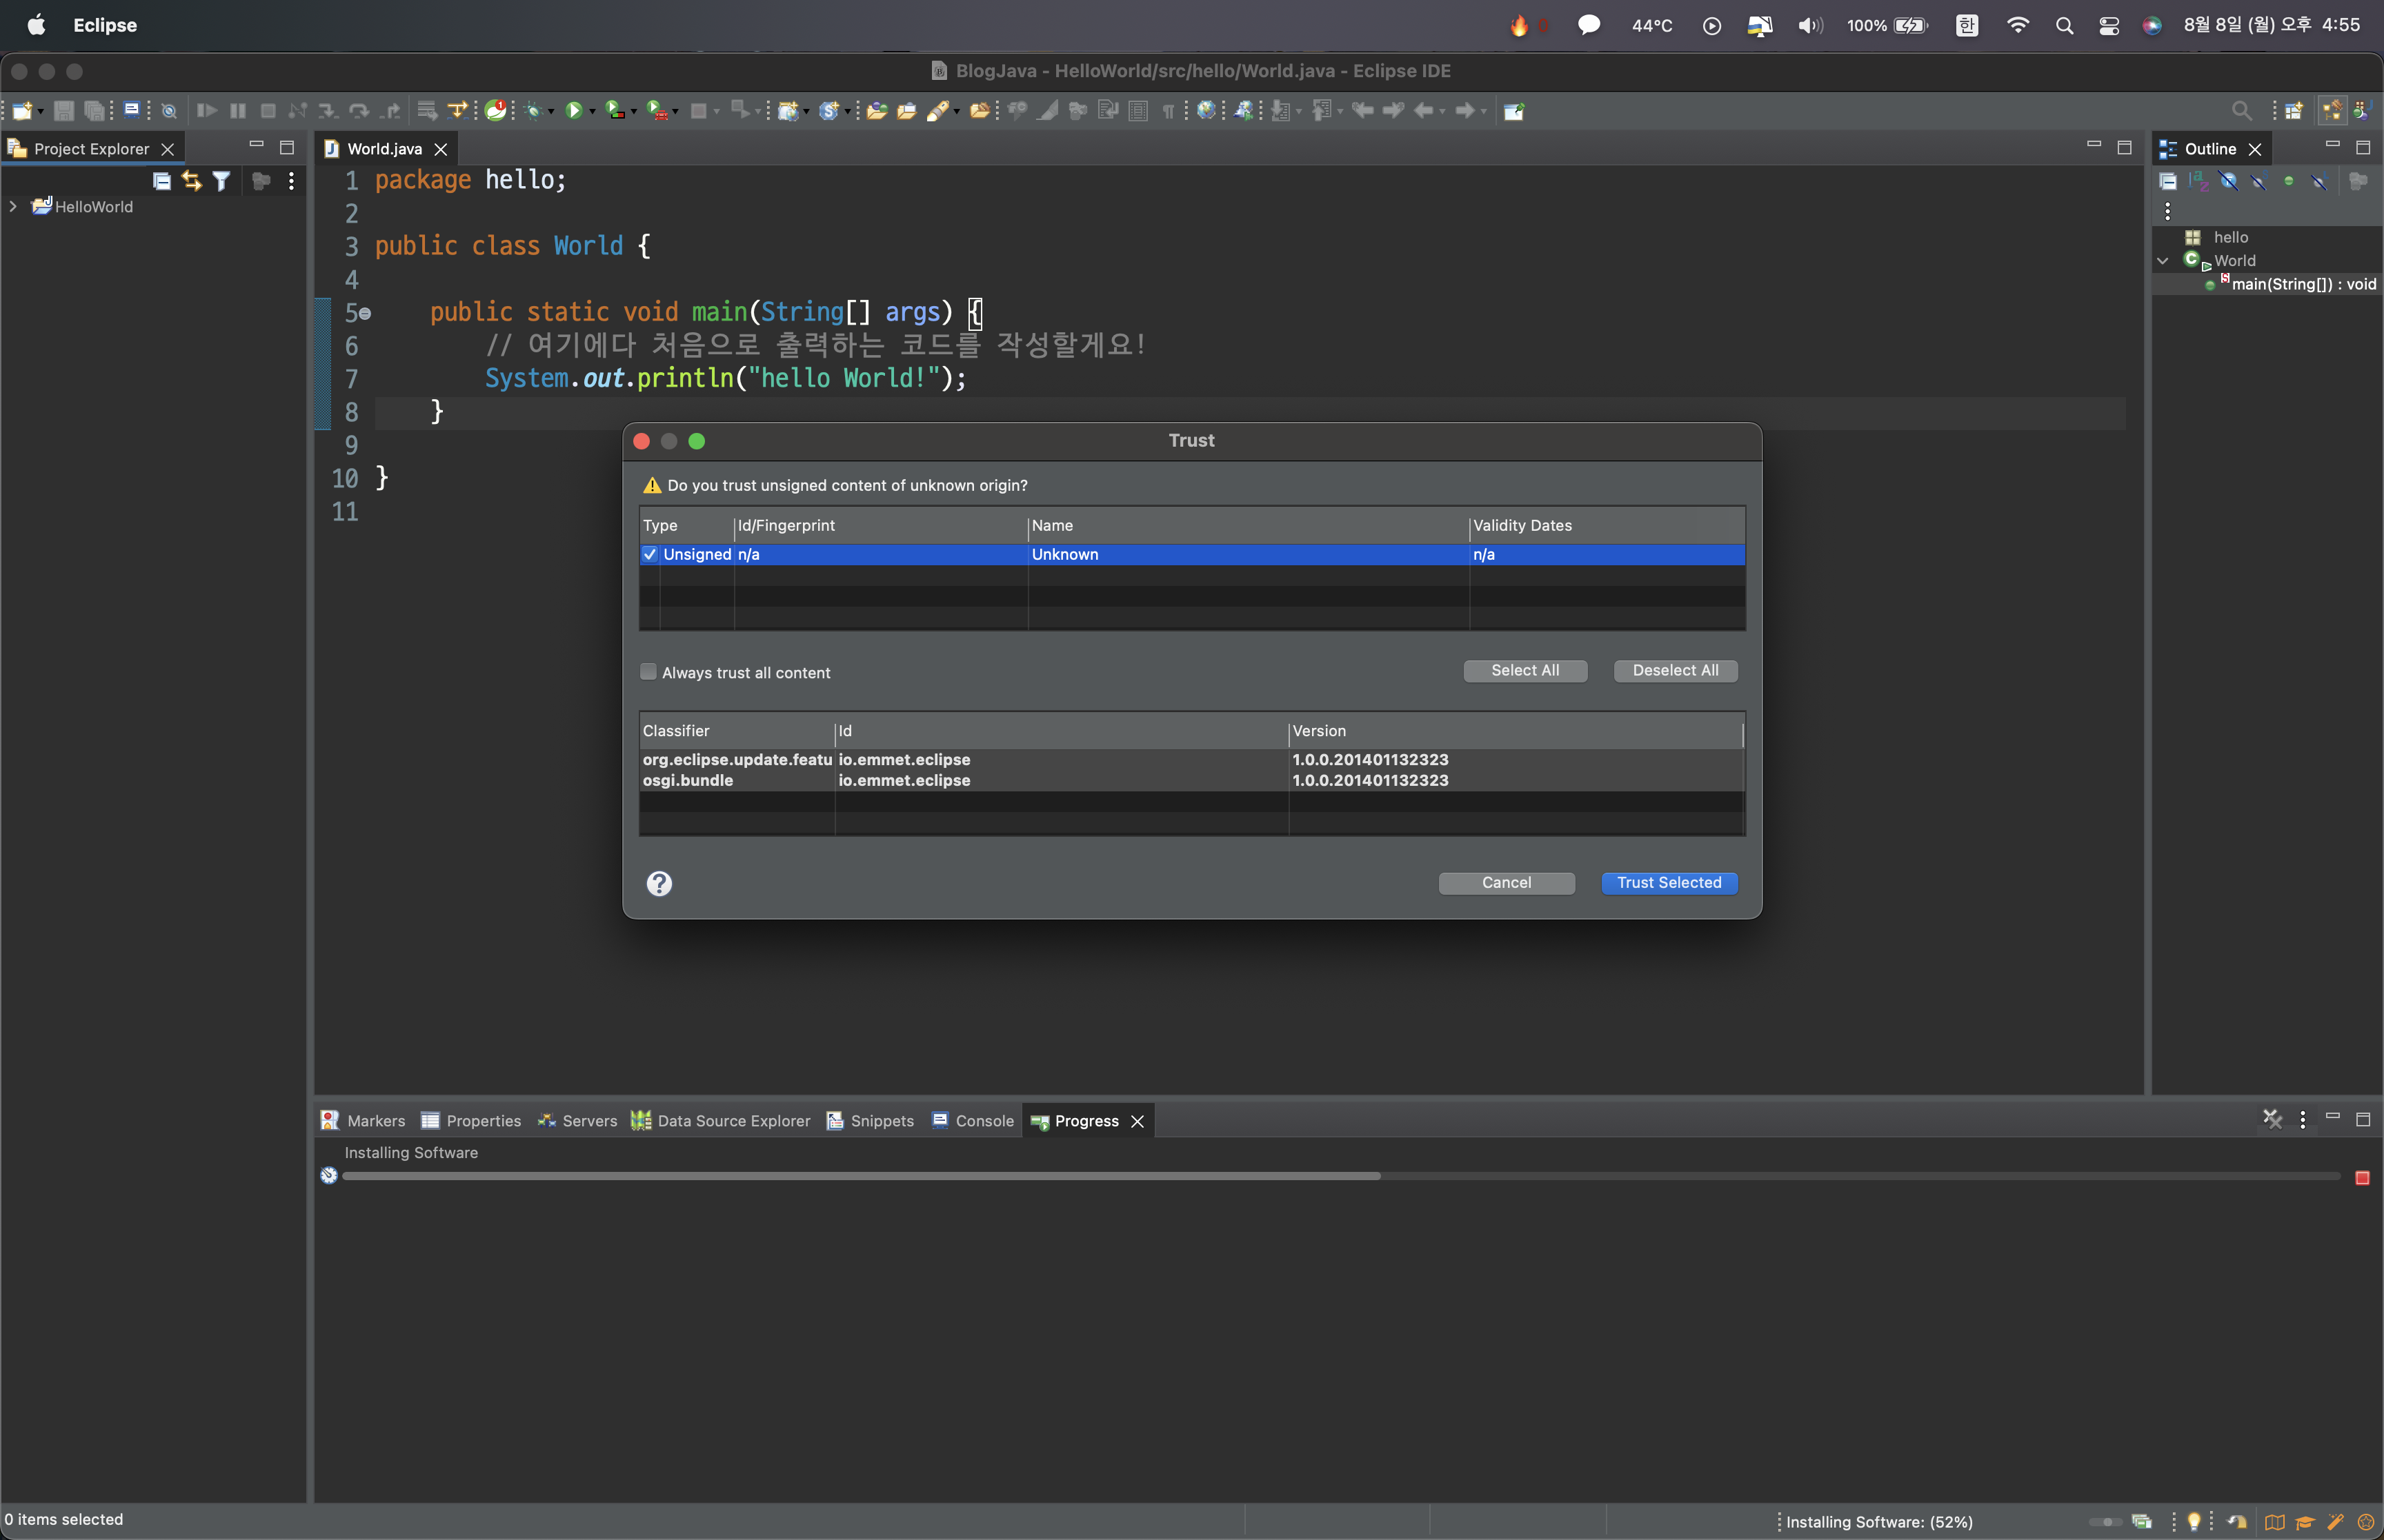Collapse the World class in Outline
2384x1540 pixels.
(x=2163, y=261)
